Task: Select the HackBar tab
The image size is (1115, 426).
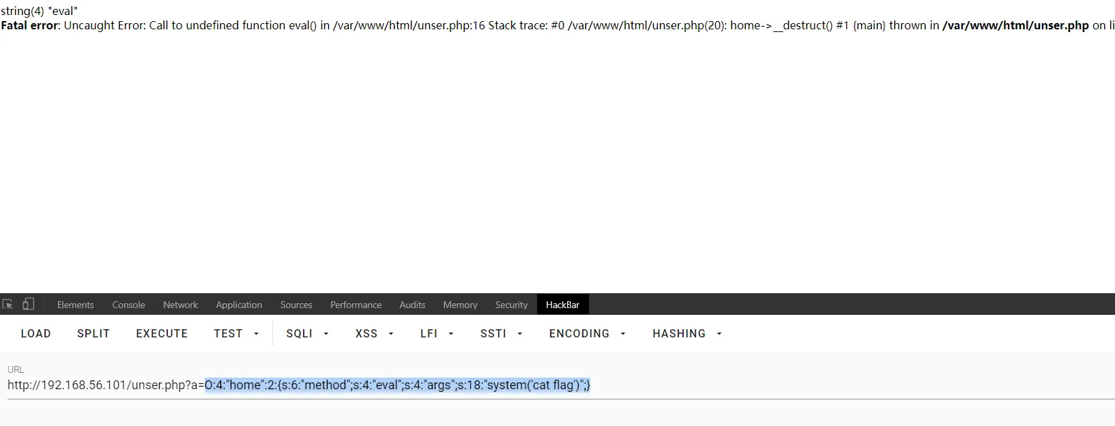Action: click(563, 305)
